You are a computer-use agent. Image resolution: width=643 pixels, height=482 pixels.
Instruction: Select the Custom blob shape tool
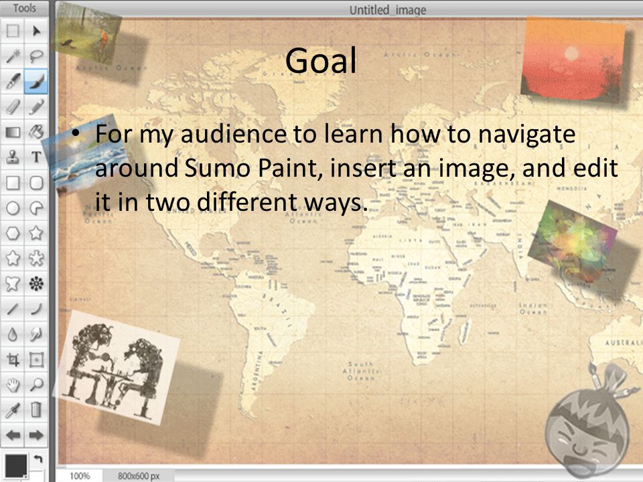pos(13,284)
